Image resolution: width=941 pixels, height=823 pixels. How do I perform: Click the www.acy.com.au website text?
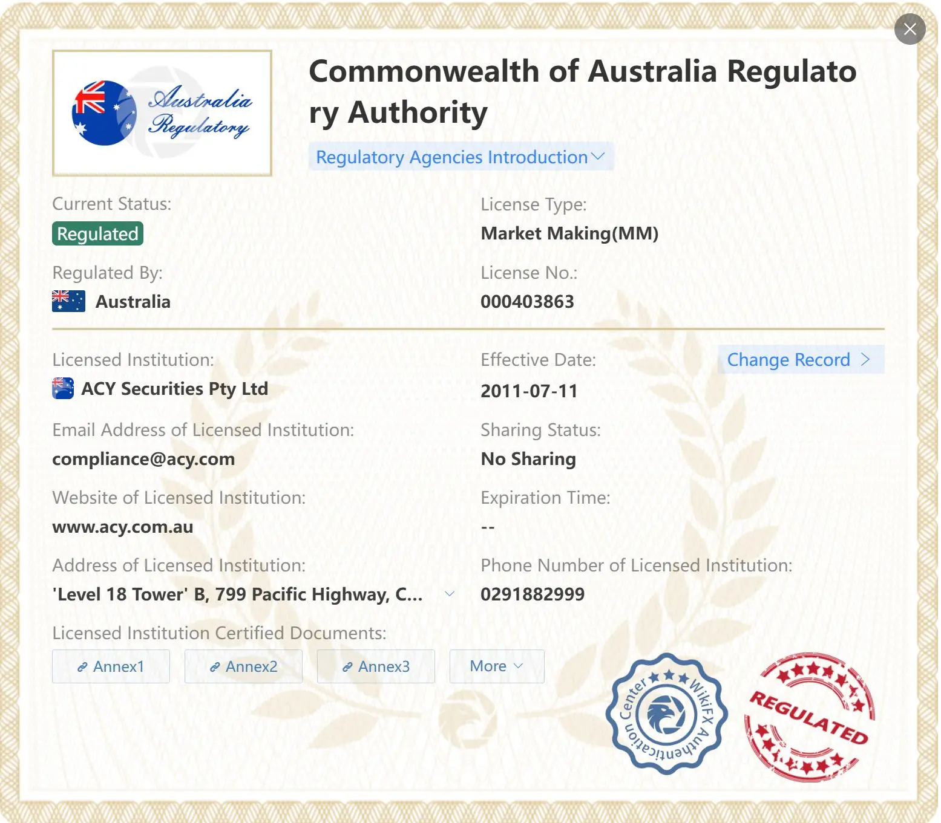123,527
